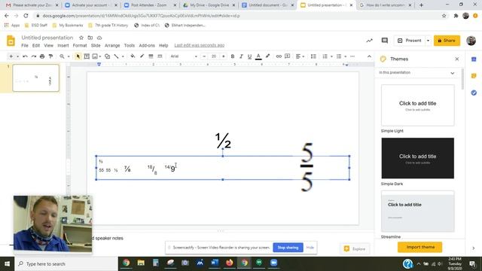Click the Last edit was seconds ago link

pos(199,45)
